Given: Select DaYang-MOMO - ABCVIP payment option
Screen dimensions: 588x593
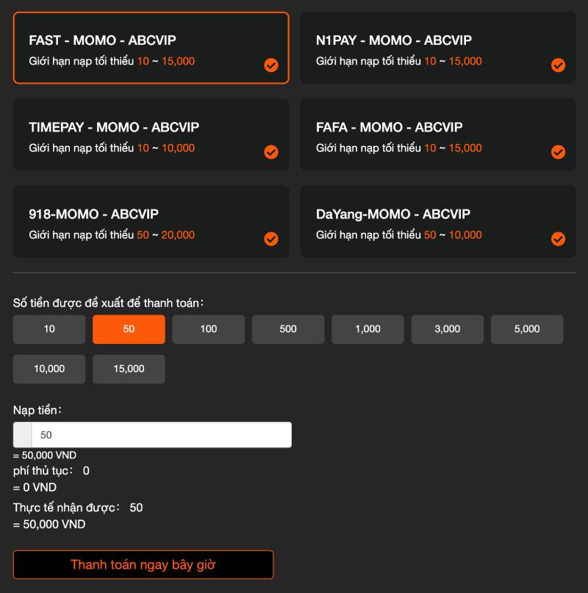Looking at the screenshot, I should coord(437,222).
